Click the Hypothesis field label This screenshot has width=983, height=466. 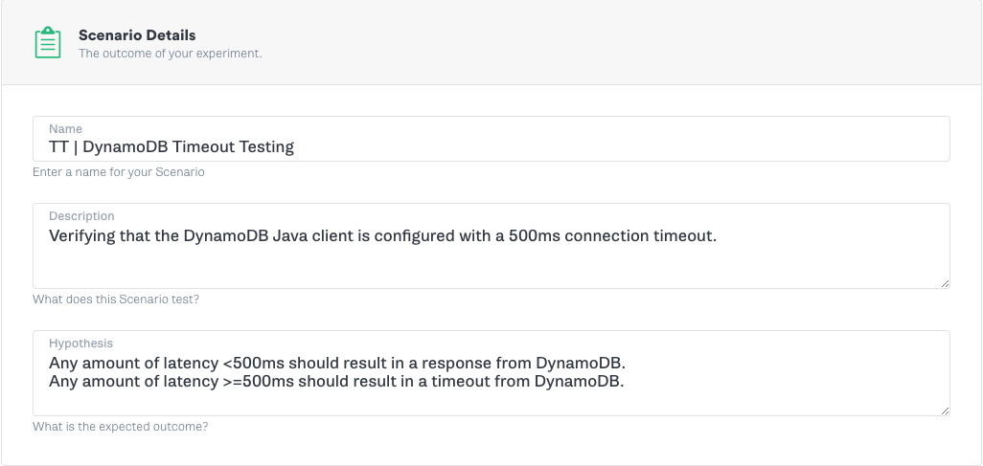click(80, 344)
